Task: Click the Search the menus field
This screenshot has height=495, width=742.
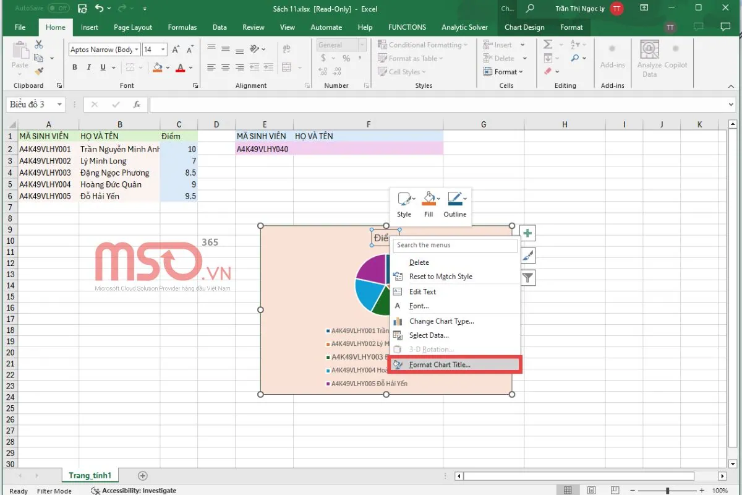Action: [x=454, y=246]
